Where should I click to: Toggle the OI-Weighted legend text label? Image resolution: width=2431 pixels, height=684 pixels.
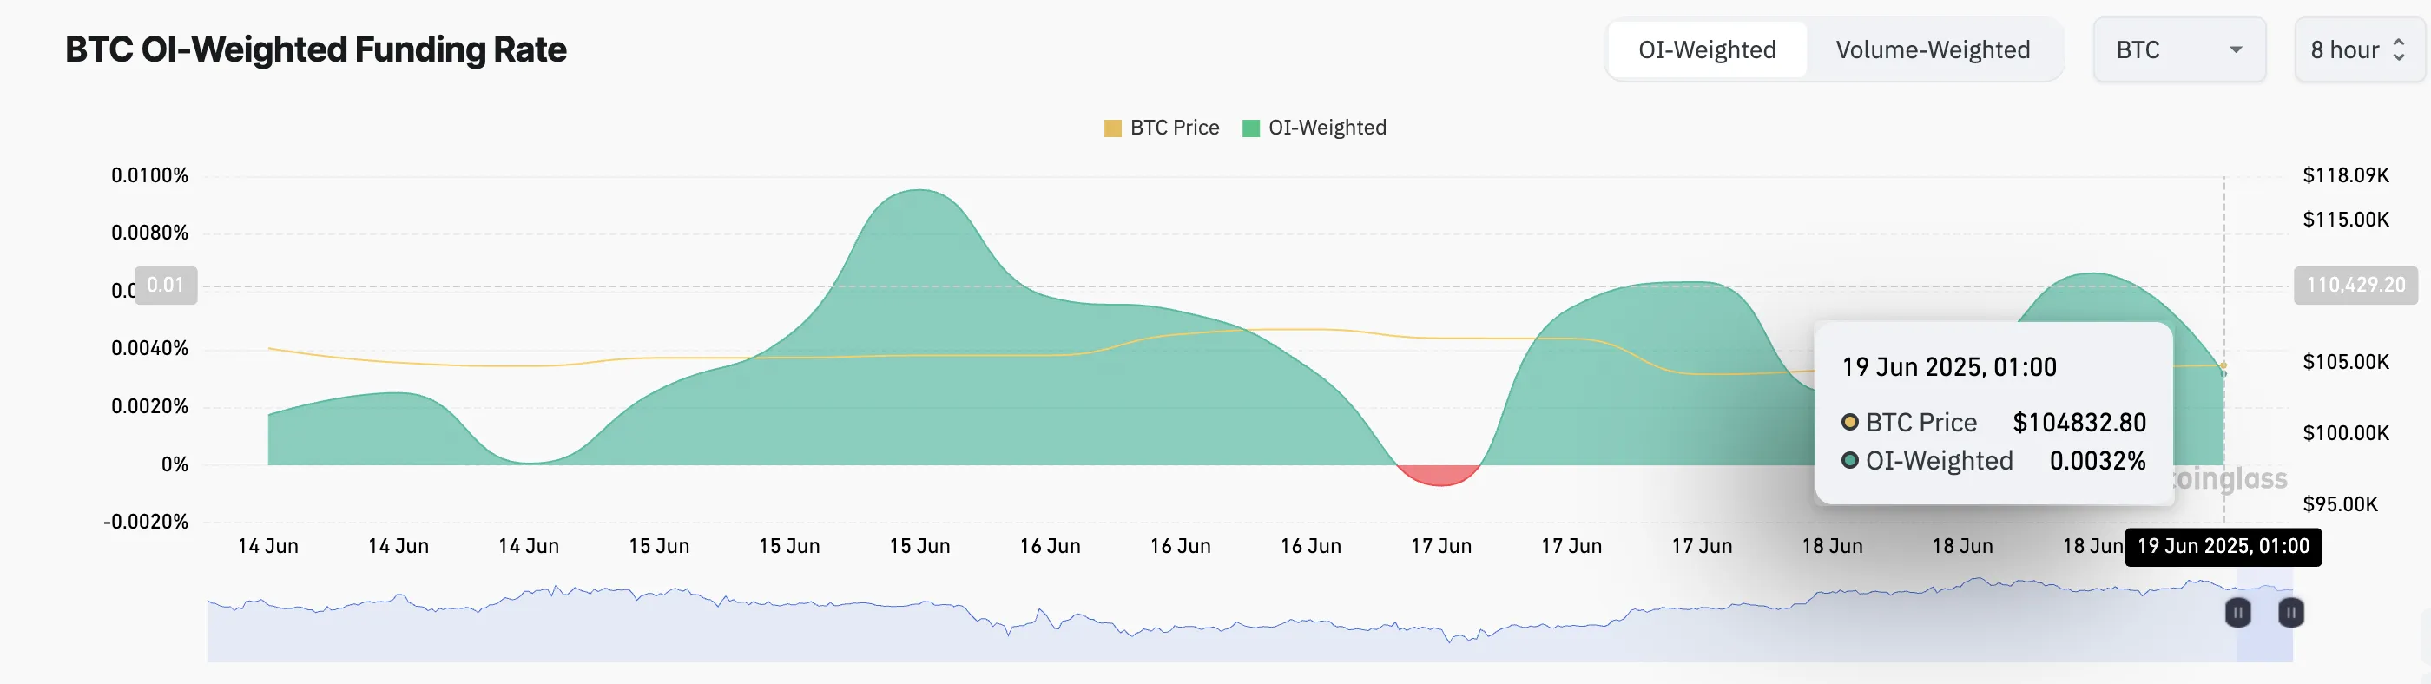coord(1327,128)
